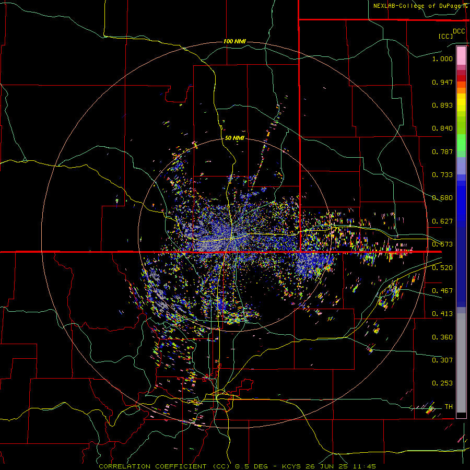This screenshot has height=470, width=470.
Task: Click the 0.360 value on the legend
Action: [x=442, y=337]
